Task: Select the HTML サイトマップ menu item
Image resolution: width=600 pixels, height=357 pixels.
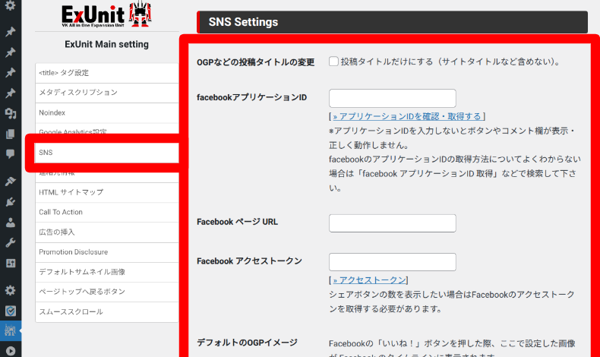Action: (107, 192)
